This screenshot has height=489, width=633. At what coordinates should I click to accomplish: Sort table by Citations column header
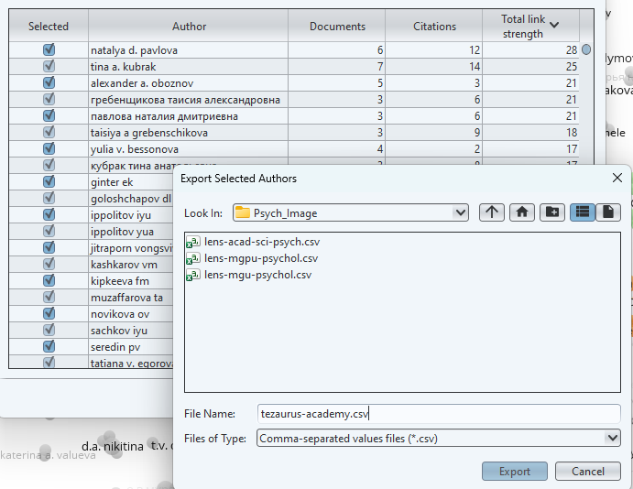coord(433,27)
